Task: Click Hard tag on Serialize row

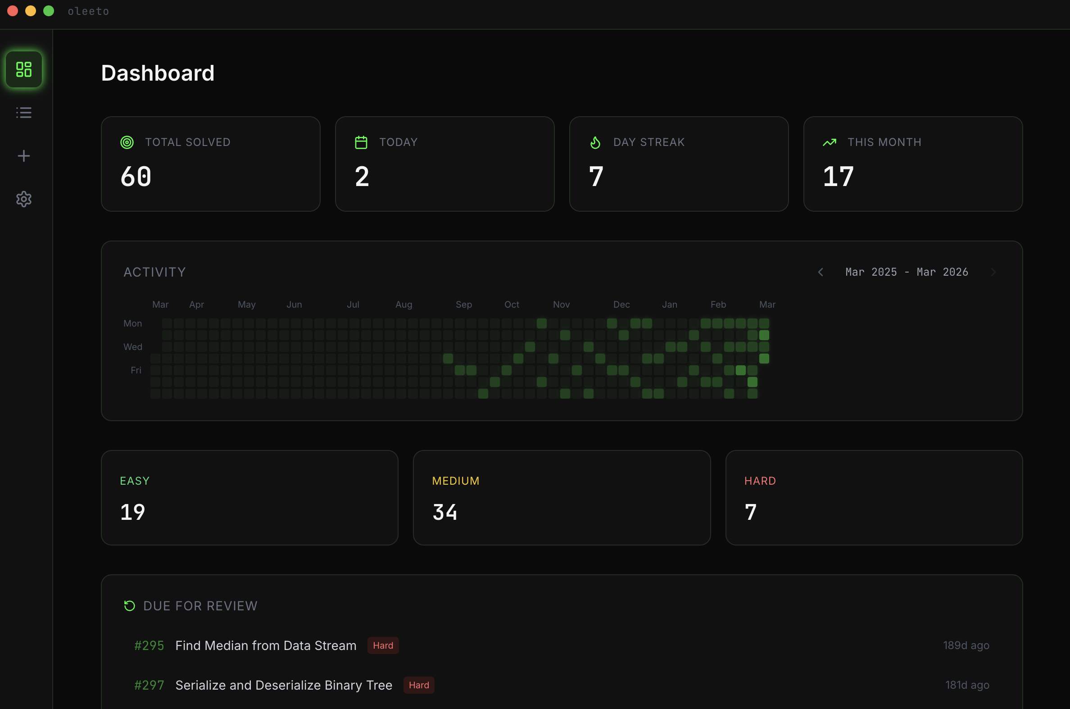Action: [419, 685]
